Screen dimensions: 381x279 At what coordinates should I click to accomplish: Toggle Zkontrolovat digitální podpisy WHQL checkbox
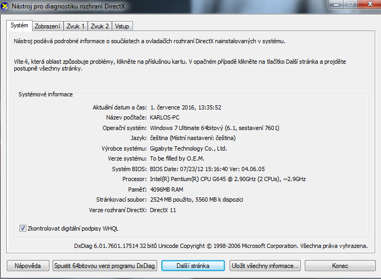point(23,228)
